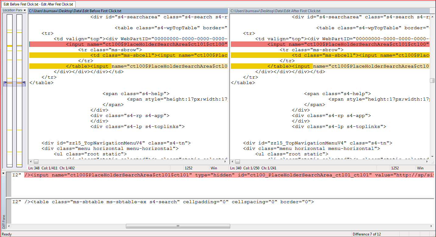Click the left file path header bar
Screen dimensions: 436x237
128,11
